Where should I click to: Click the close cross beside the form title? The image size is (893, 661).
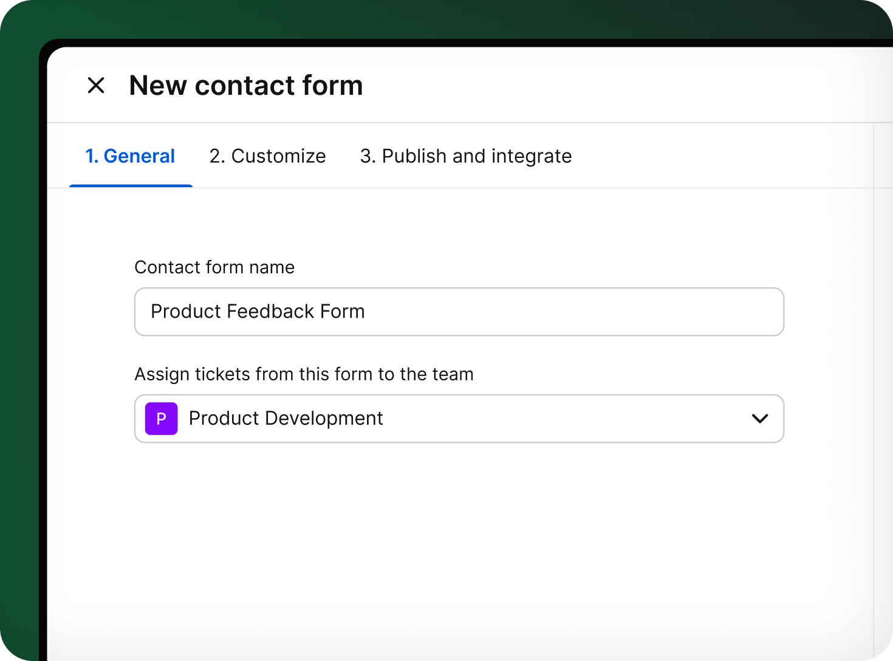click(x=96, y=86)
